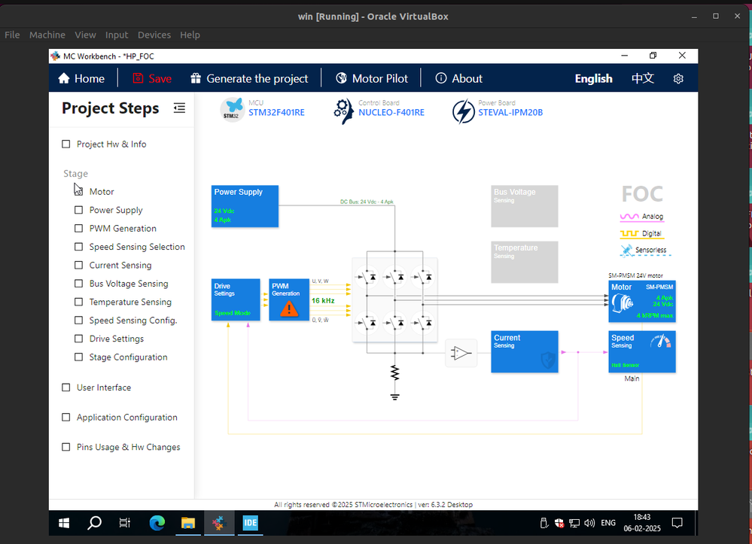Viewport: 752px width, 544px height.
Task: Tick the Pins Usage & Hw Changes checkbox
Action: point(66,447)
